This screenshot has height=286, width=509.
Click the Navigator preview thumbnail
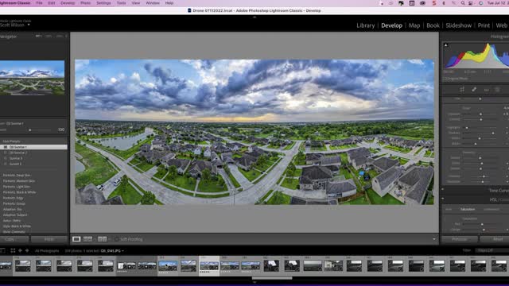click(32, 78)
